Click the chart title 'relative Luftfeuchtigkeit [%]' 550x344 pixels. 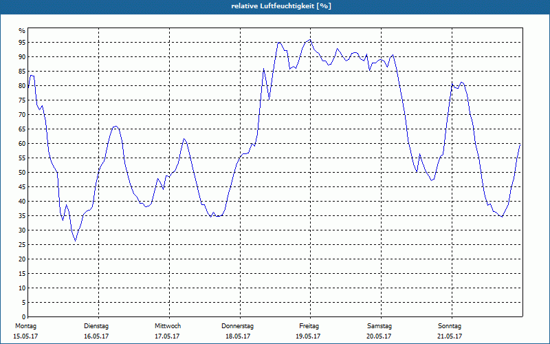(x=281, y=6)
